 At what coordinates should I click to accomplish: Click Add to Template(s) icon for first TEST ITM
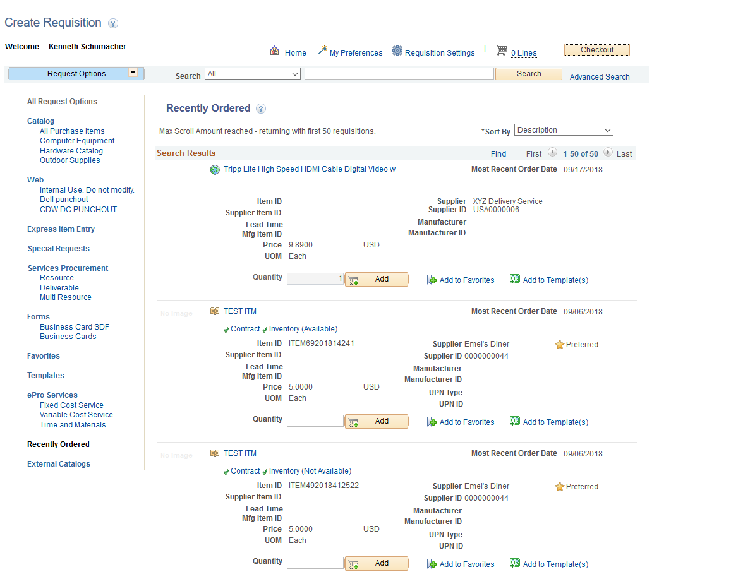tap(514, 421)
